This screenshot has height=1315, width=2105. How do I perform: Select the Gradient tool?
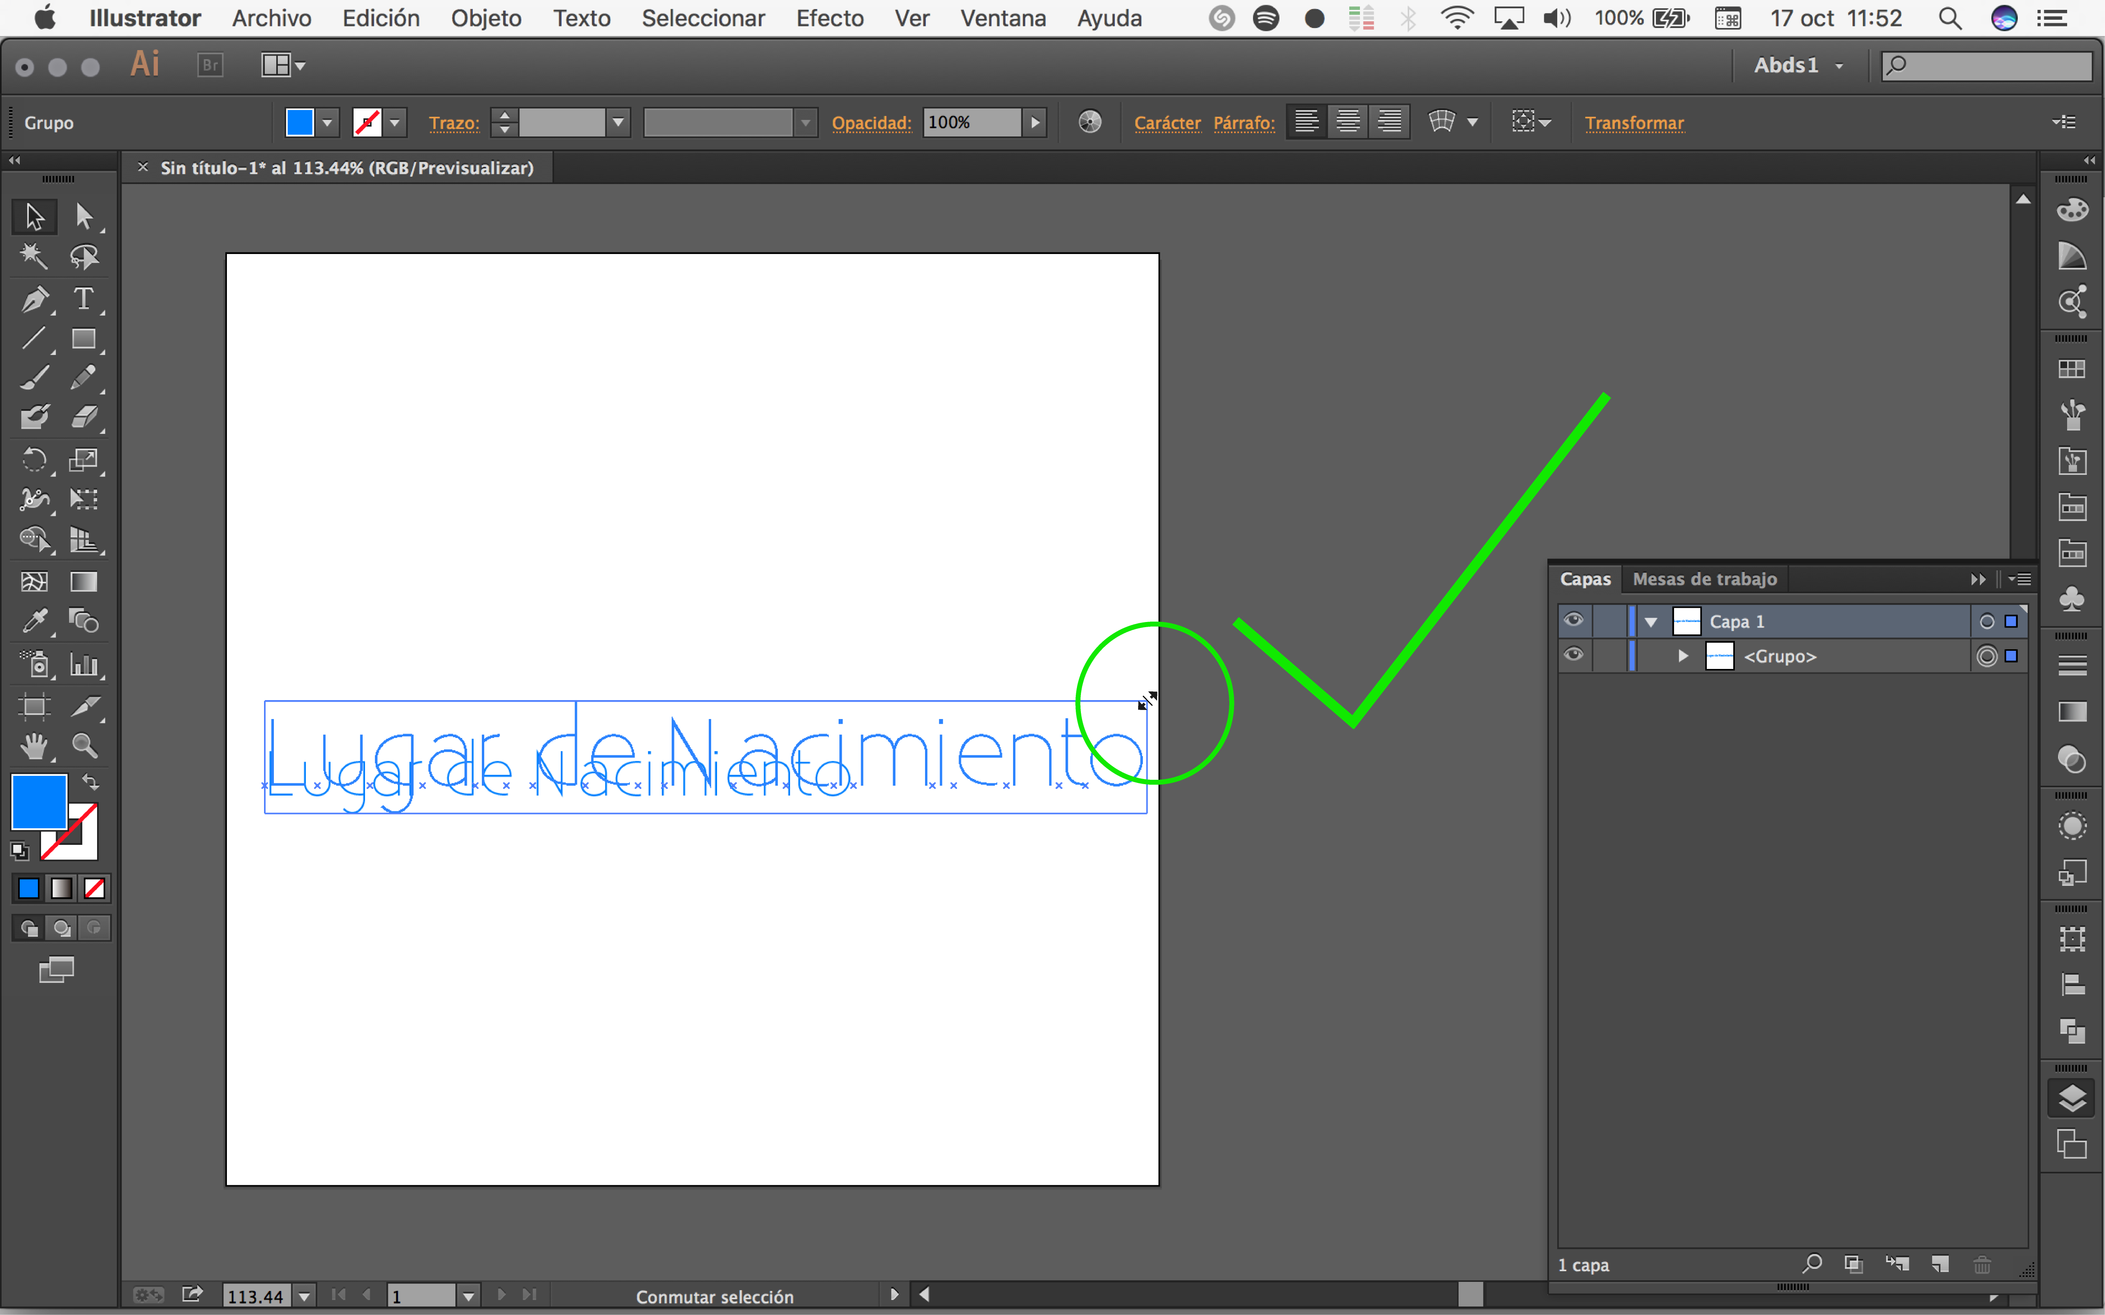coord(84,581)
